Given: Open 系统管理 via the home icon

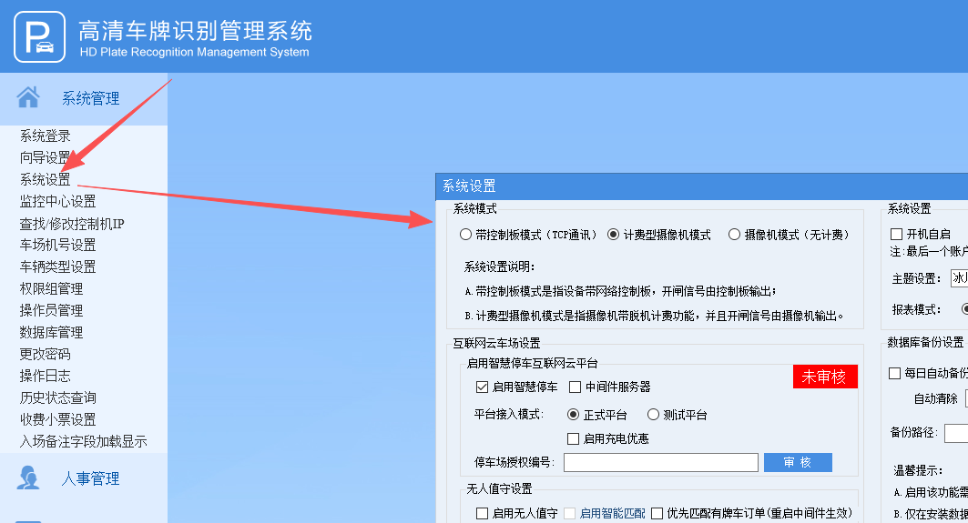Looking at the screenshot, I should click(28, 97).
